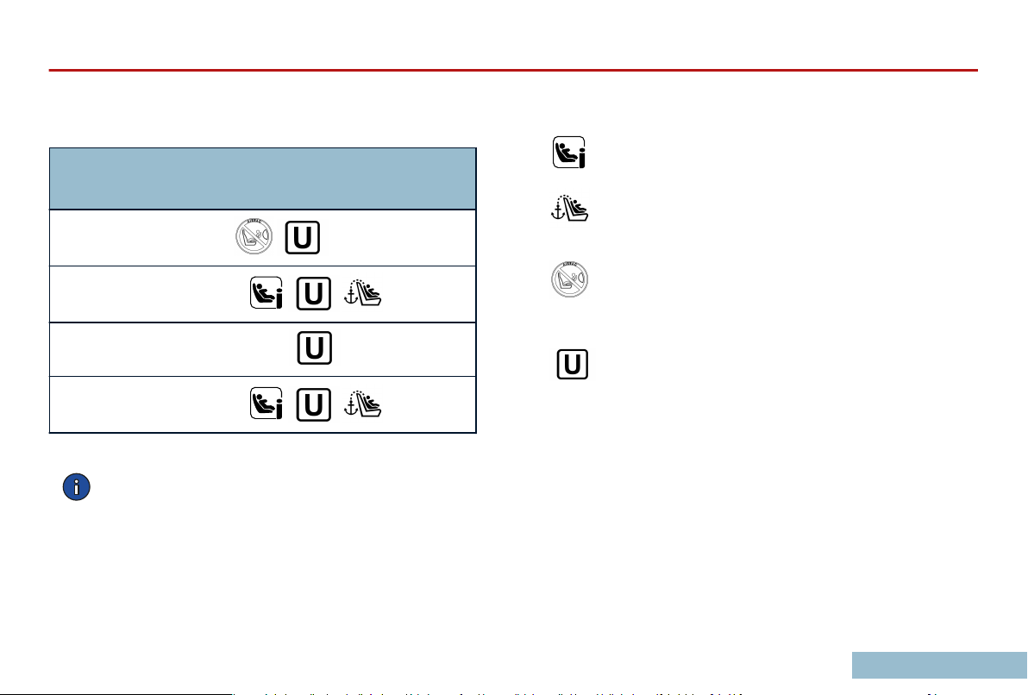Click the top tether anchor icon in the legend
The height and width of the screenshot is (695, 1028).
tap(570, 208)
